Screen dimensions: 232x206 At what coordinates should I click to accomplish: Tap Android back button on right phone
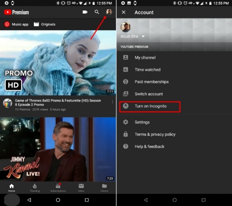tap(146, 200)
